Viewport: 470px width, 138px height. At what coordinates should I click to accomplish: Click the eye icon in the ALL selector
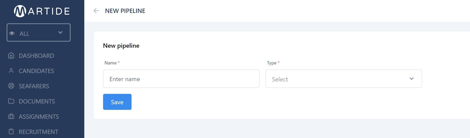point(12,33)
